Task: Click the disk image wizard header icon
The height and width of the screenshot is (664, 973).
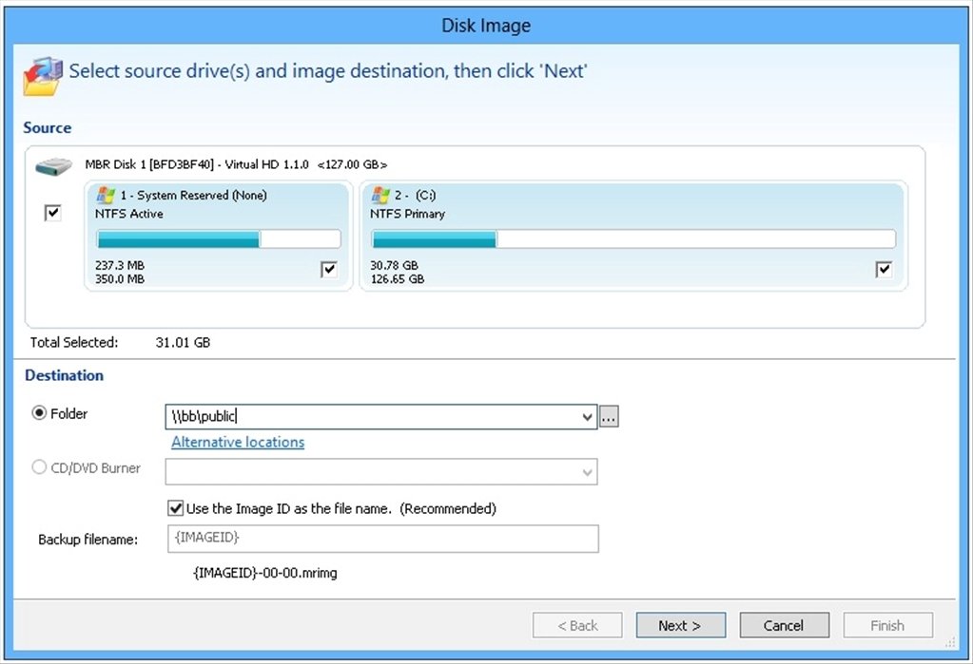Action: click(43, 76)
